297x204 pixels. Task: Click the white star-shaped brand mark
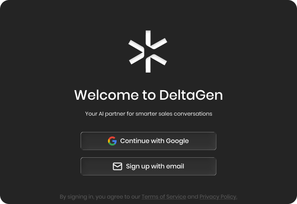pos(148,51)
